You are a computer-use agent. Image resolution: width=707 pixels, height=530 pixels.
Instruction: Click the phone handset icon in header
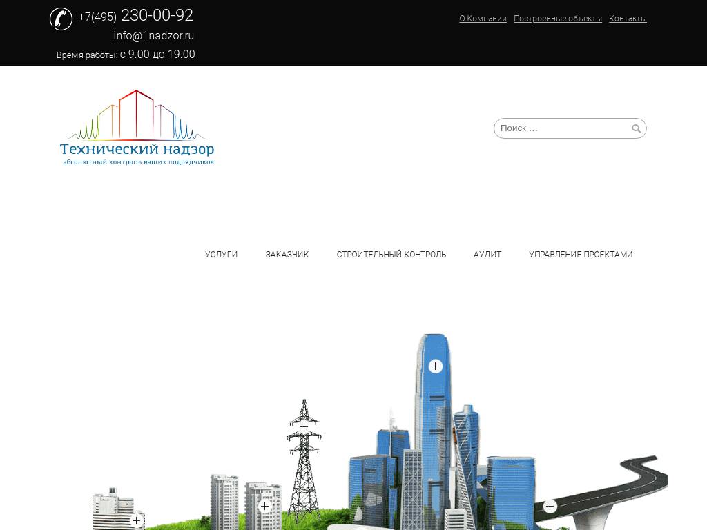tap(61, 19)
